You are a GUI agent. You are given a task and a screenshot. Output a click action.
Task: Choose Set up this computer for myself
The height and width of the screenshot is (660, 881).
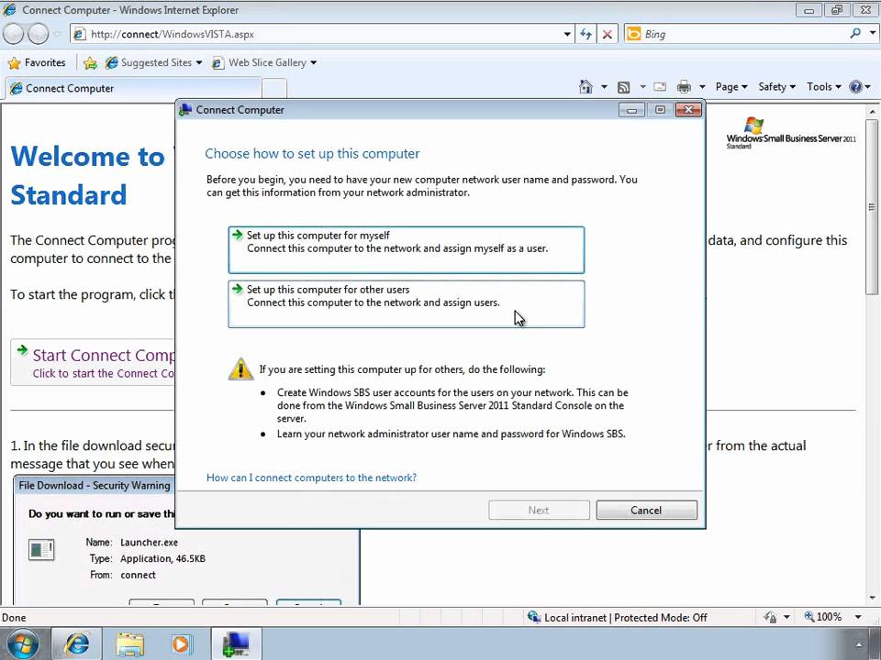[x=407, y=249]
